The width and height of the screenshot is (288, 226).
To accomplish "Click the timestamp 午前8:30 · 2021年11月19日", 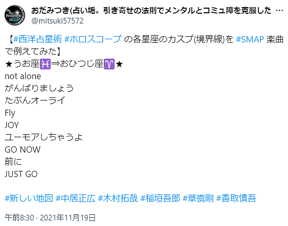I will click(x=50, y=217).
